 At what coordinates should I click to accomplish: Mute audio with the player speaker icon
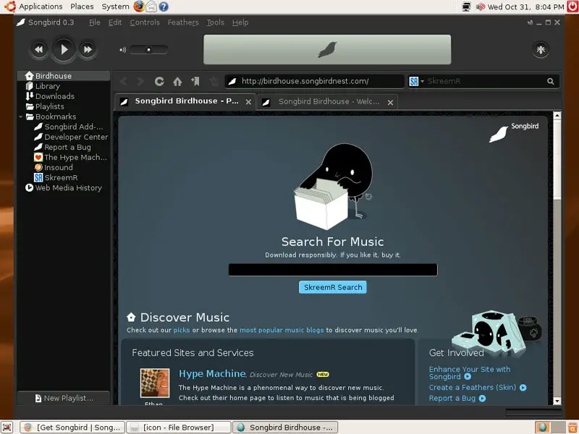(122, 49)
